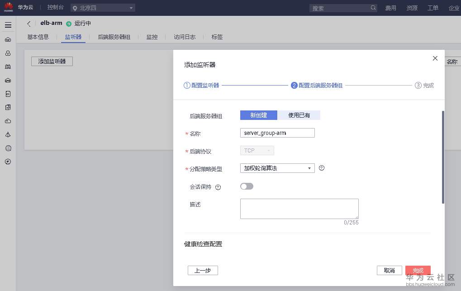461x291 pixels.
Task: Click the Huawei Cloud logo icon
Action: coord(8,7)
